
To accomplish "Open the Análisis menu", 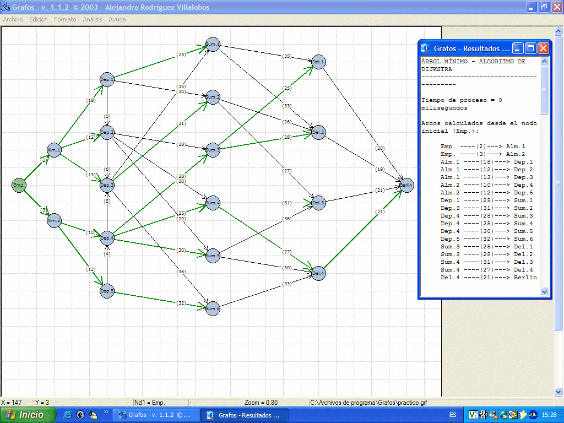I will click(x=93, y=19).
